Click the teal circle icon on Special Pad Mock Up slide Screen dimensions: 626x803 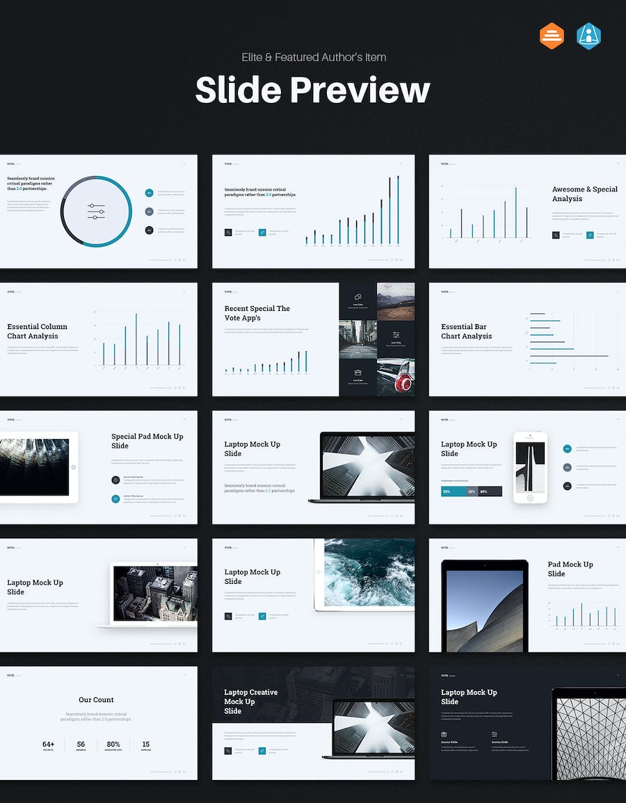point(115,498)
